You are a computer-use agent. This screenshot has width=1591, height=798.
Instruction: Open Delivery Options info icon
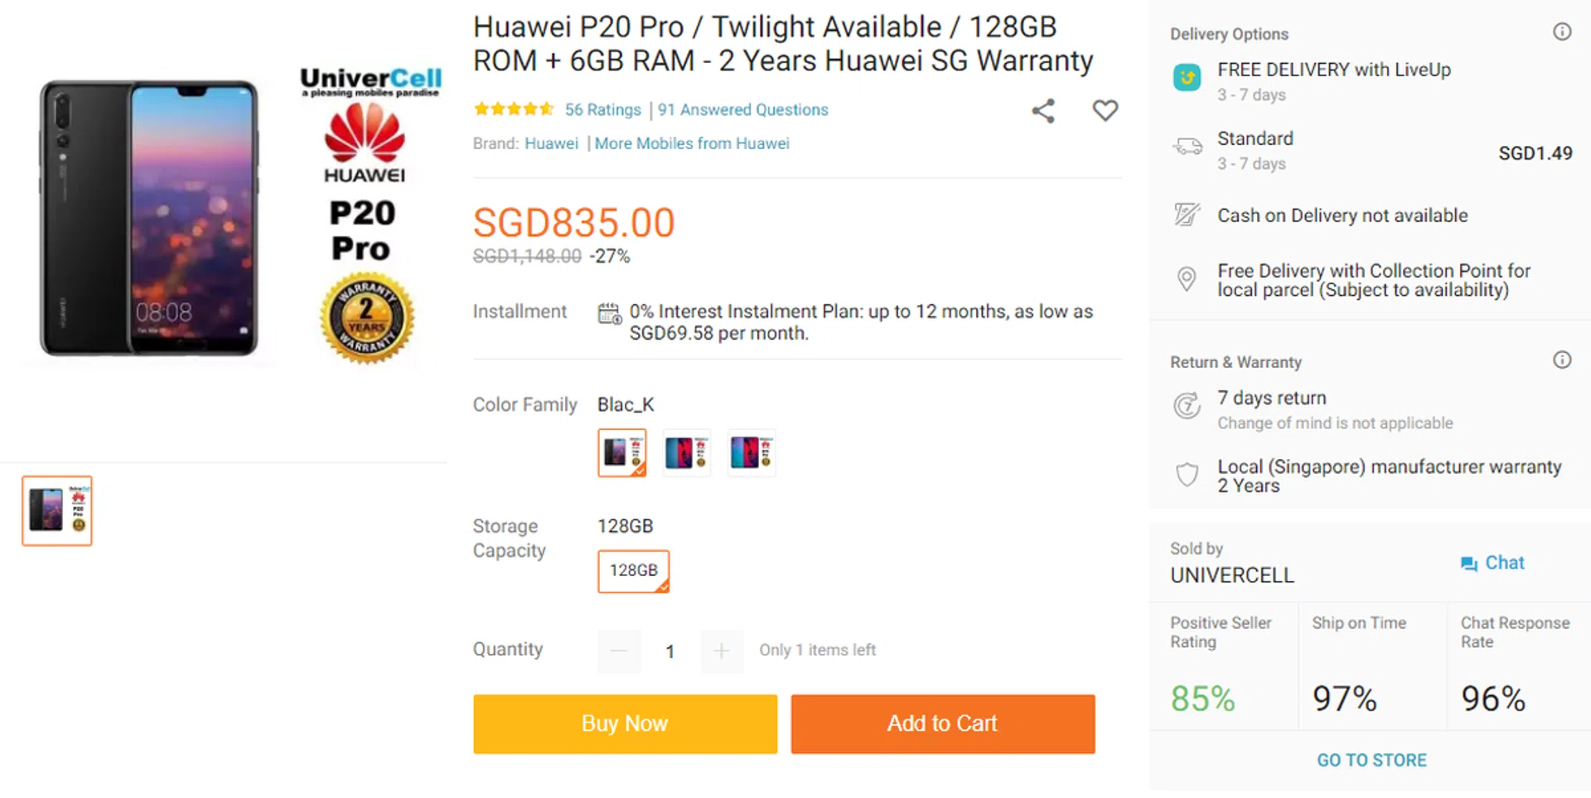tap(1561, 32)
